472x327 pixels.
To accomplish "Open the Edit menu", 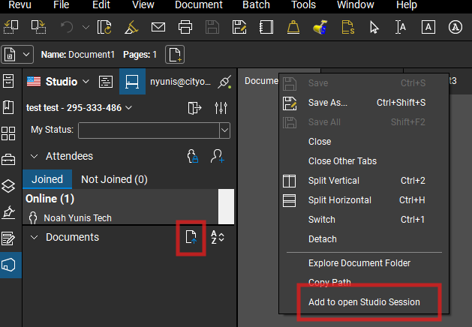I will [x=101, y=4].
